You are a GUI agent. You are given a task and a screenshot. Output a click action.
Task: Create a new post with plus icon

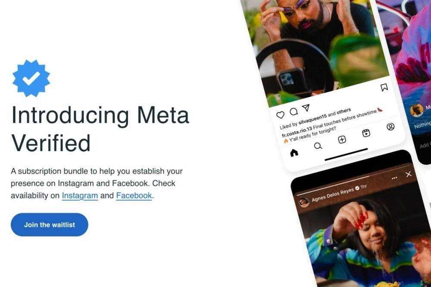coord(342,140)
